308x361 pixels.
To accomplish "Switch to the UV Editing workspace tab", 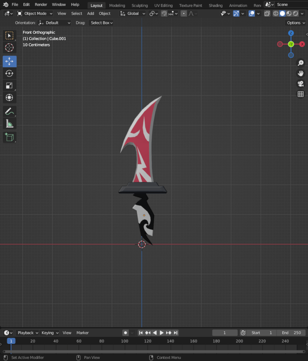I will coord(163,5).
